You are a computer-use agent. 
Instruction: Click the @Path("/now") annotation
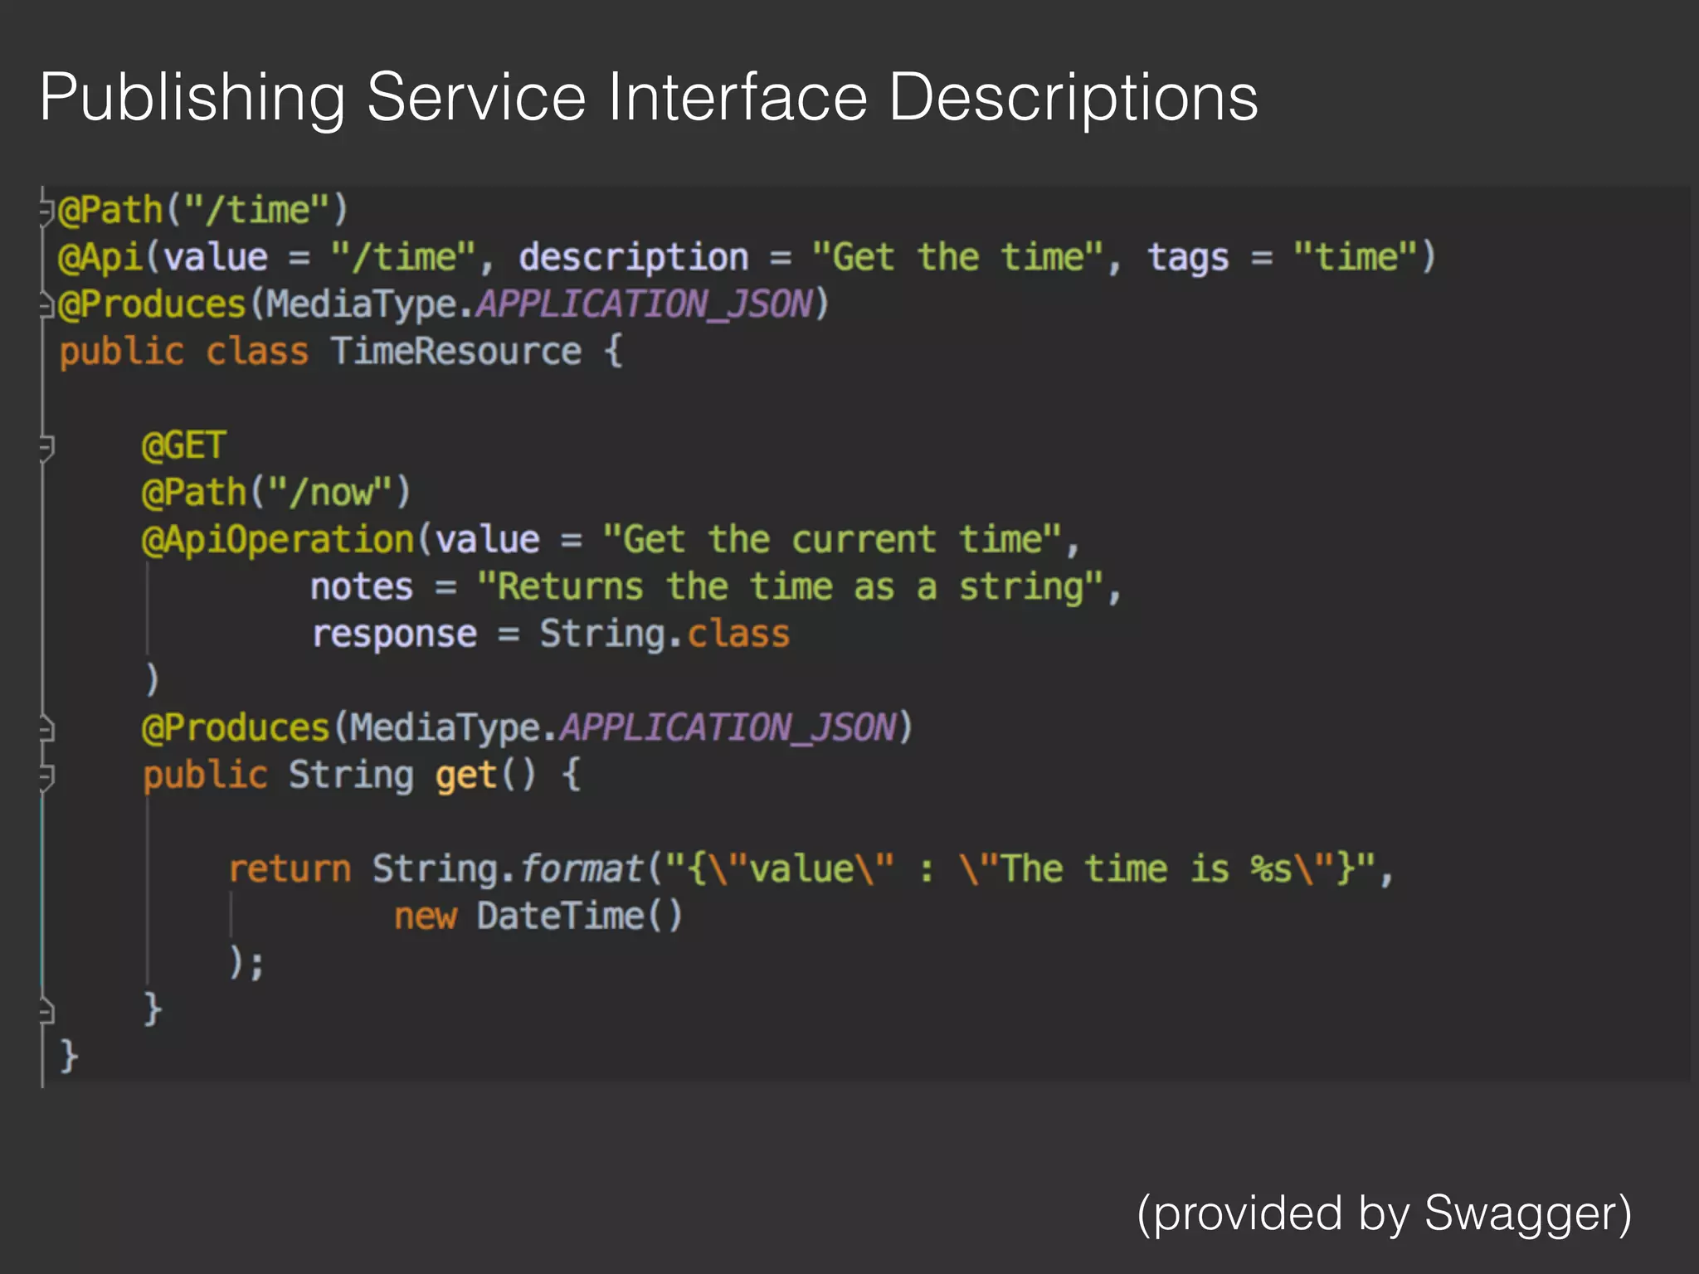coord(276,493)
